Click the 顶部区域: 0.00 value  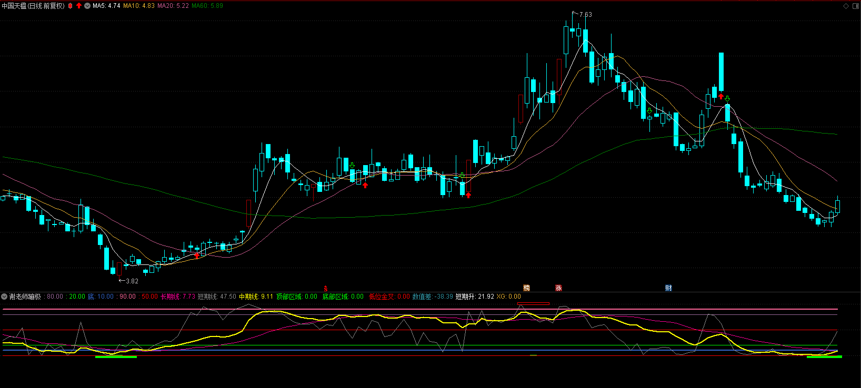coord(297,297)
